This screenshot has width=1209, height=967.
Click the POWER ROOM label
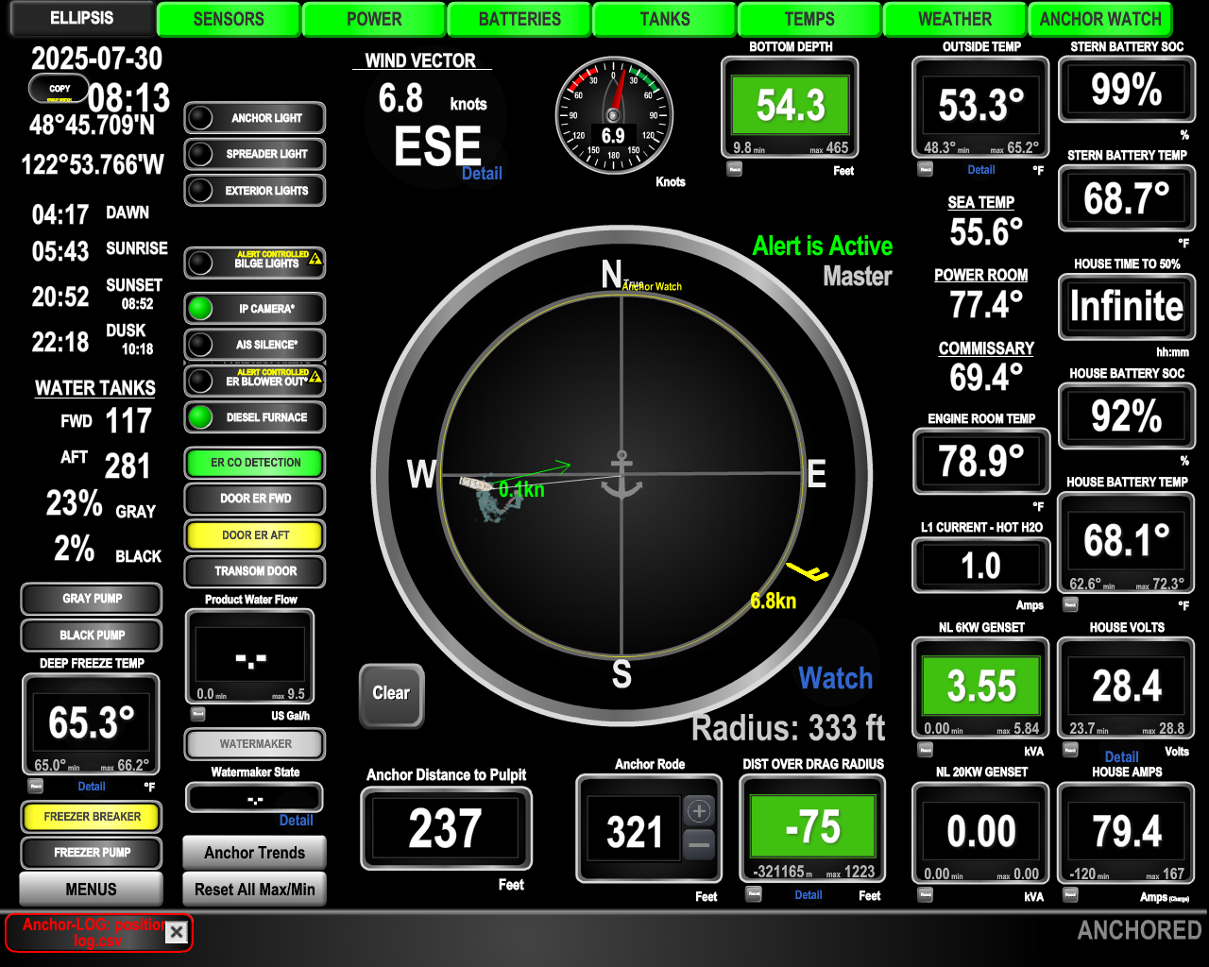coord(981,275)
